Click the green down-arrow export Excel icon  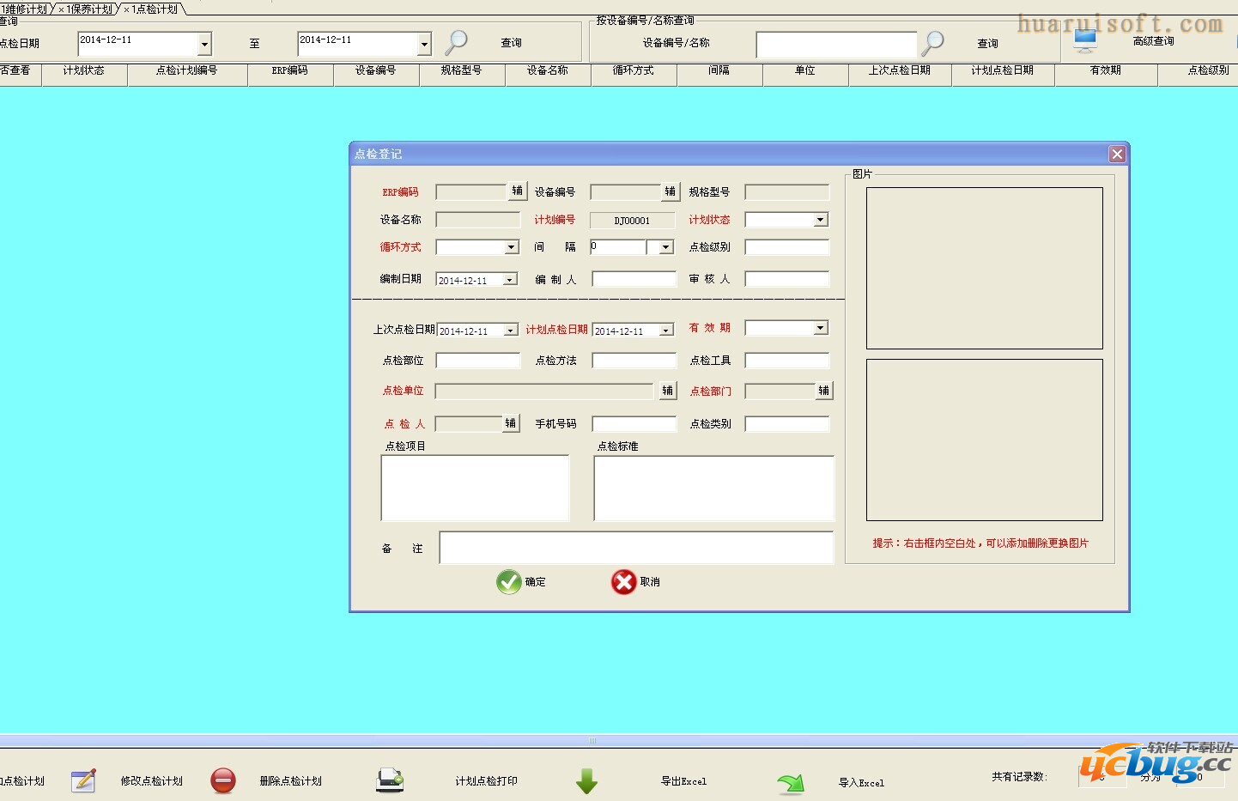pyautogui.click(x=586, y=781)
